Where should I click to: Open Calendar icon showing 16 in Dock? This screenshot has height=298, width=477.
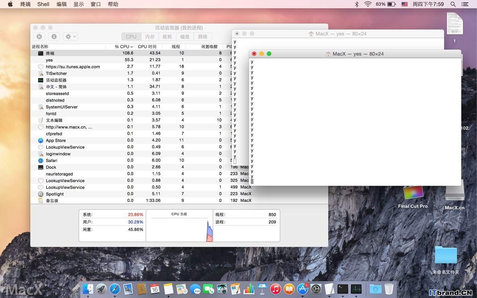tap(155, 289)
